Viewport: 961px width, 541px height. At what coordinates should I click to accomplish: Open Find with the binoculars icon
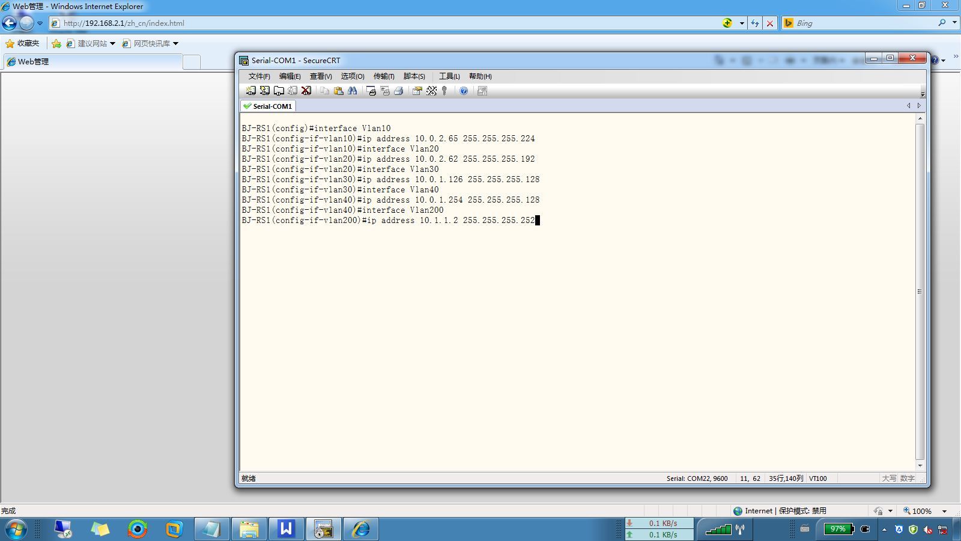[353, 91]
